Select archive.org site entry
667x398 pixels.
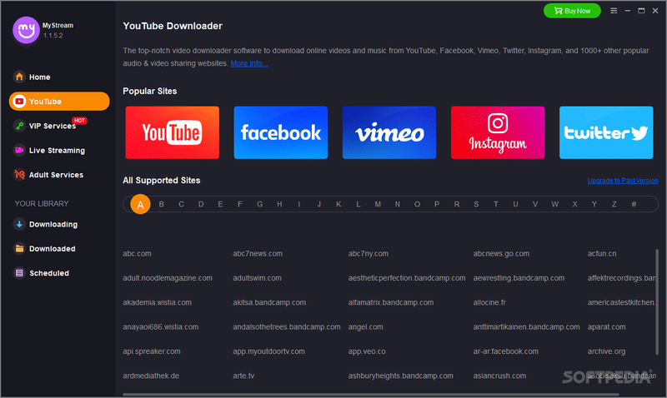(606, 351)
